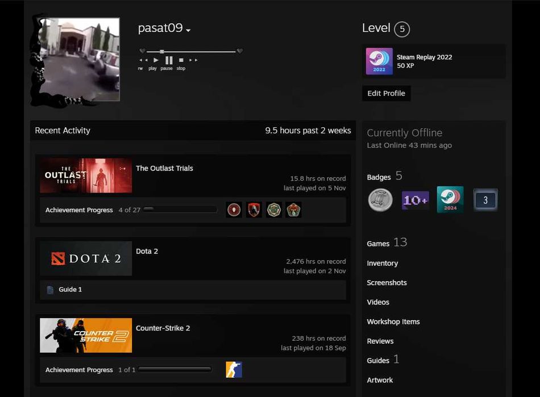Screen dimensions: 540x397
Task: Click the pause bars icon
Action: 169,61
